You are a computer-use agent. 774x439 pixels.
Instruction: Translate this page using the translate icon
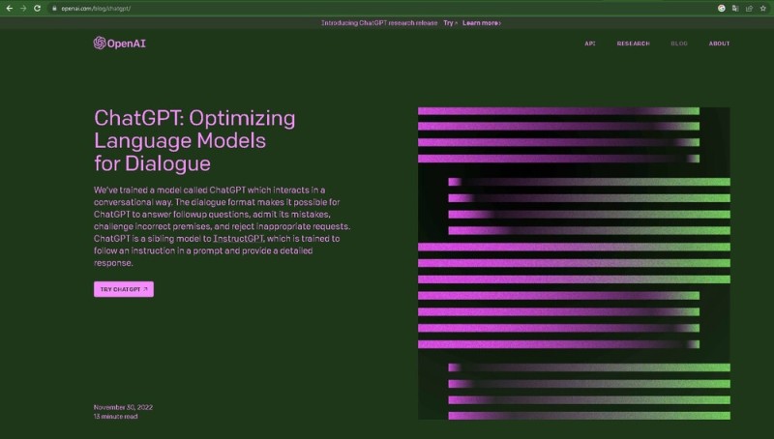735,9
